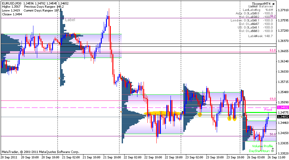Viewport: 289px width, 160px height.
Task: Click the MetaQuotes Software Corp. copyright text
Action: (40, 151)
